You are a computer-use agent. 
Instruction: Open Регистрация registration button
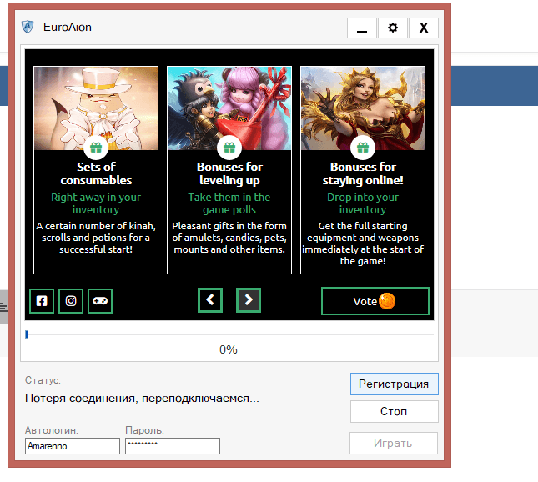coord(394,384)
